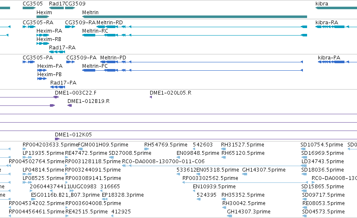Select the CG3505 gene arrow
Image resolution: width=357 pixels, height=218 pixels.
click(29, 8)
